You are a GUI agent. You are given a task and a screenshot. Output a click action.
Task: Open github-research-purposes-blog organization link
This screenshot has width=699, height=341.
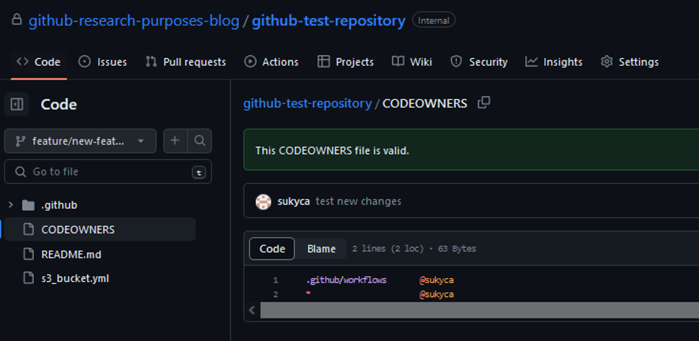click(x=134, y=21)
